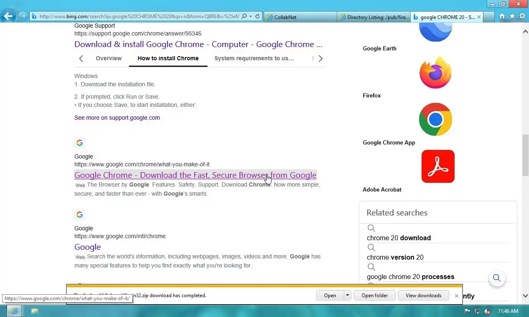Open the Adobe Acrobat text label
The height and width of the screenshot is (317, 529).
[382, 189]
